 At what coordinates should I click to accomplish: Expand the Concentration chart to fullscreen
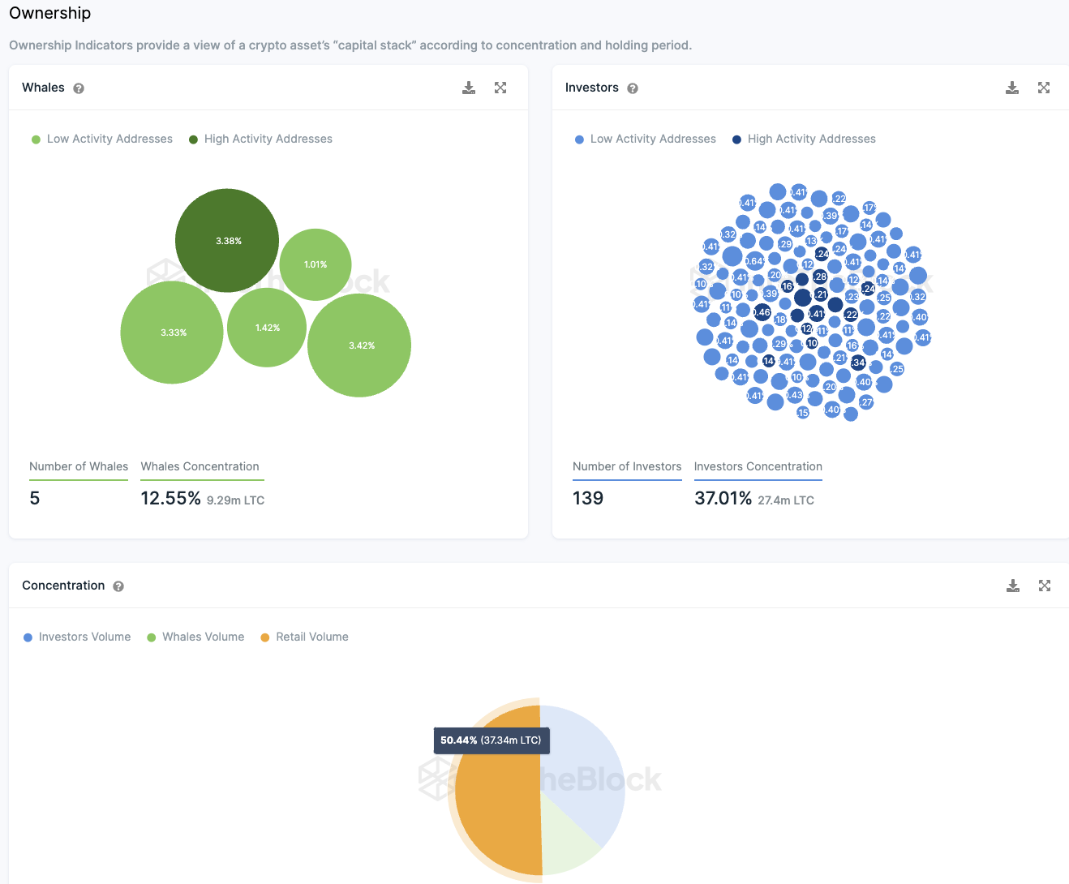pos(1045,586)
